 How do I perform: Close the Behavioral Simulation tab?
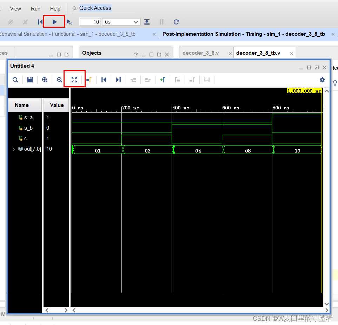click(154, 34)
